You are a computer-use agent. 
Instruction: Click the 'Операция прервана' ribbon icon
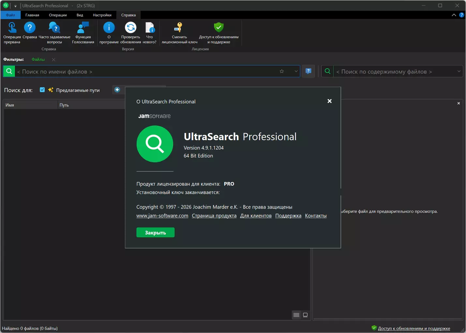click(x=12, y=28)
